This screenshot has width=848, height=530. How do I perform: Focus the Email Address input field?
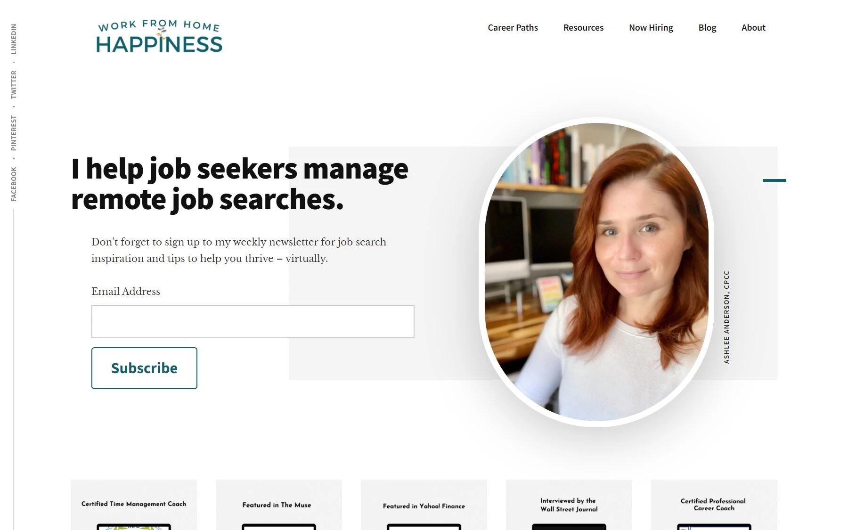tap(253, 321)
